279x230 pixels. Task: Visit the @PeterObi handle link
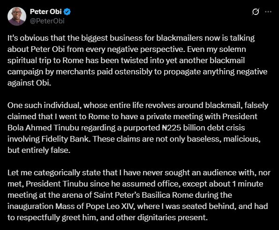pos(47,21)
